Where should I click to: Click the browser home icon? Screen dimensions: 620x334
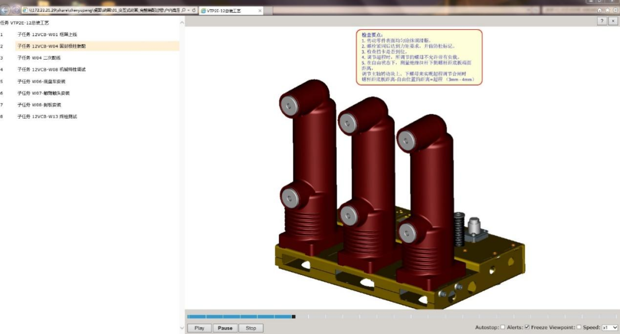[600, 10]
